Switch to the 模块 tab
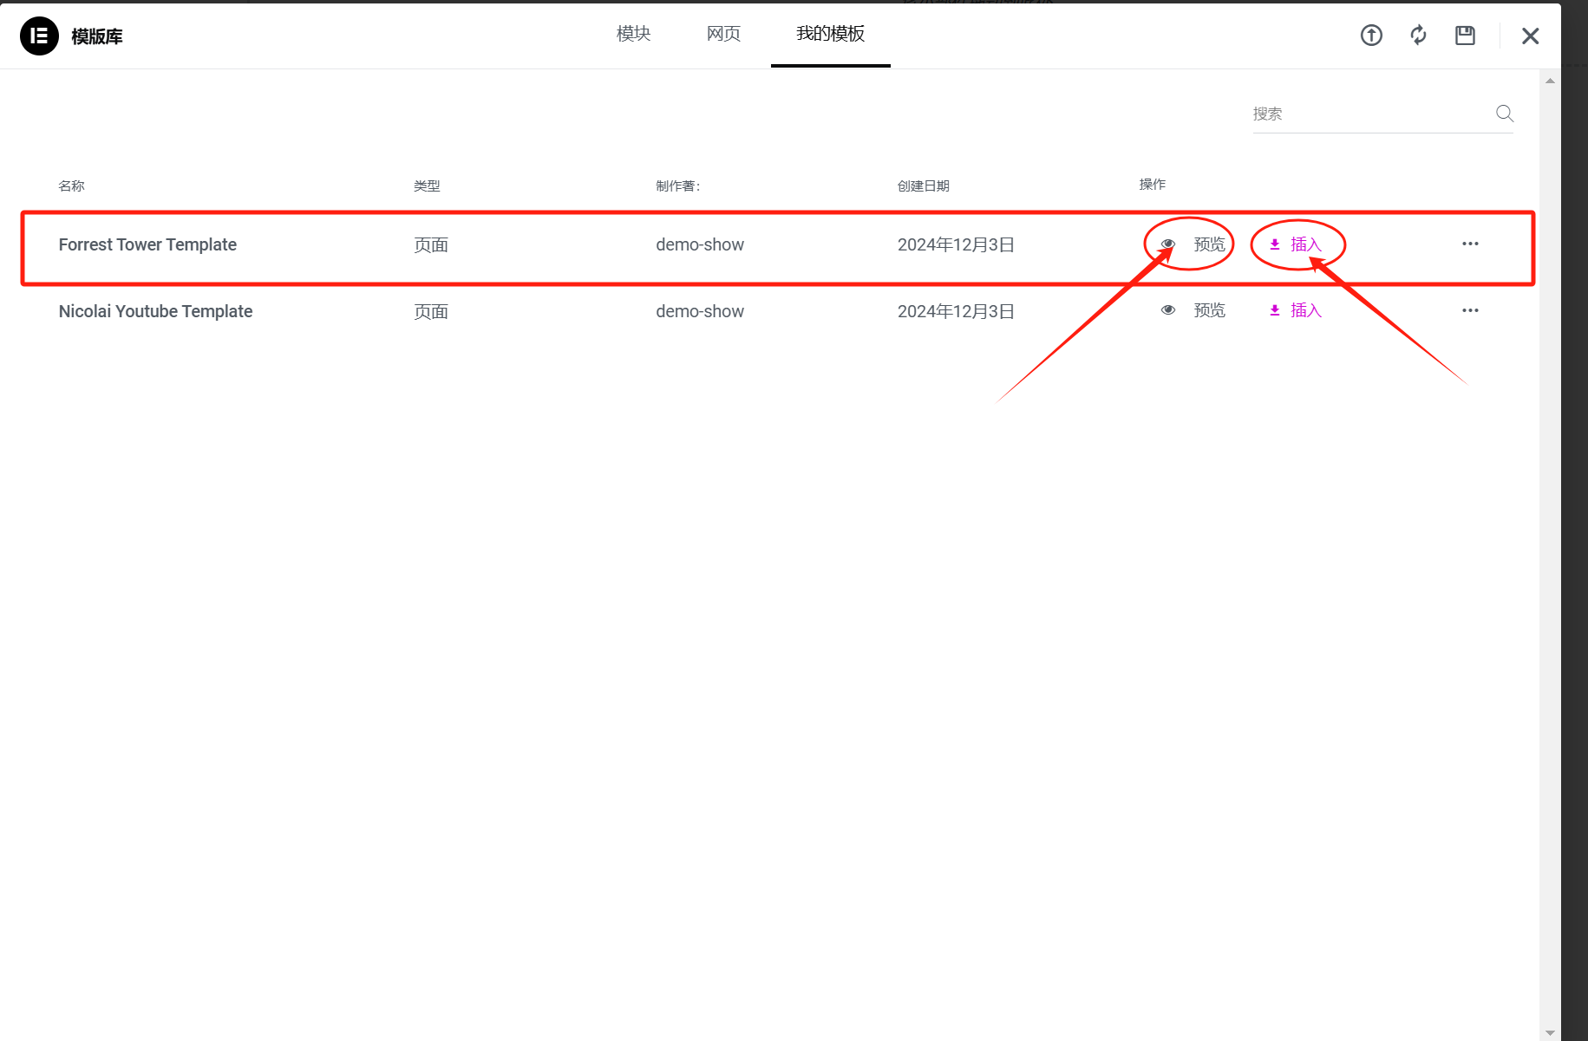The image size is (1588, 1041). tap(632, 34)
